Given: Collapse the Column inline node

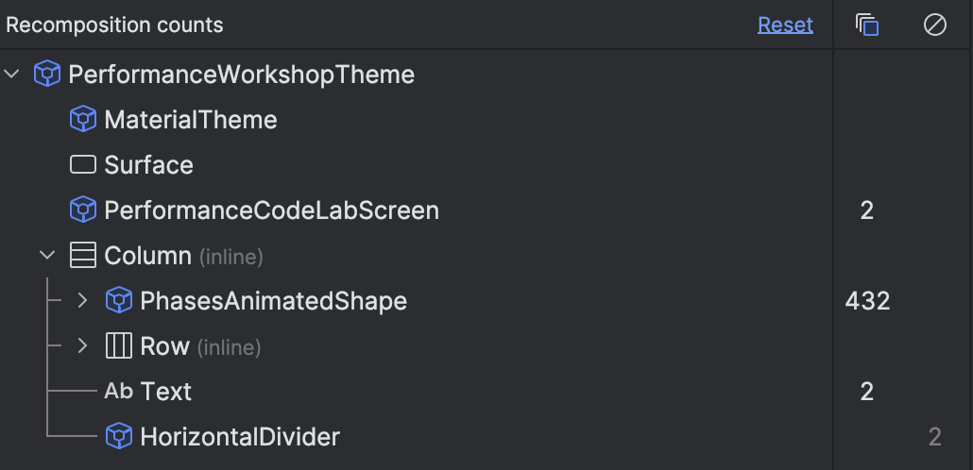Looking at the screenshot, I should (x=47, y=256).
